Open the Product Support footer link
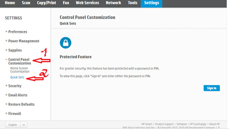The image size is (229, 129). [164, 124]
